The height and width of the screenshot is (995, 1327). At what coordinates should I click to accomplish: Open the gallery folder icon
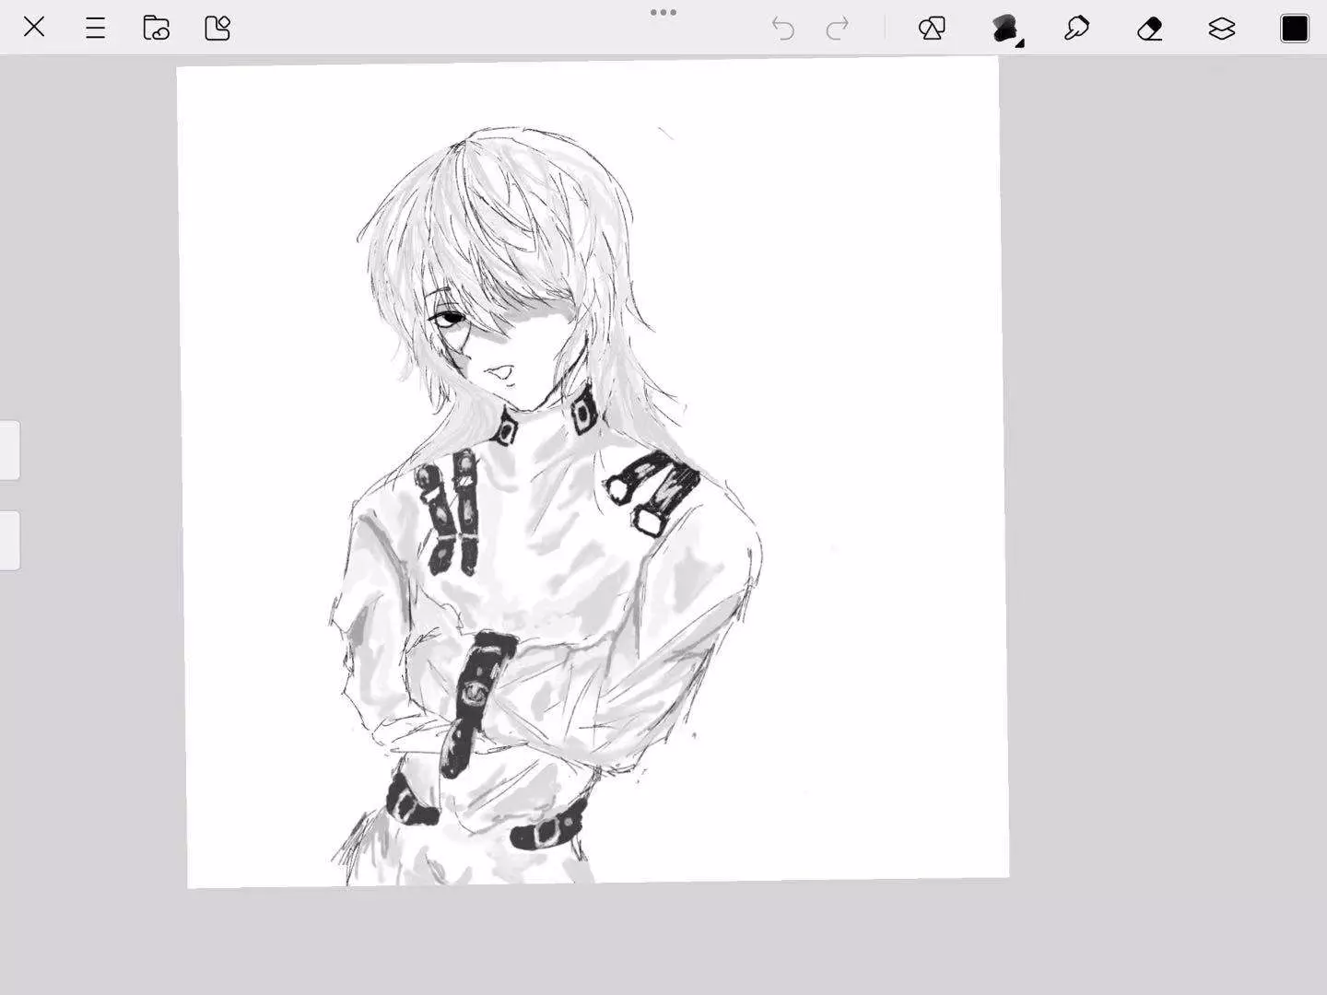[156, 28]
